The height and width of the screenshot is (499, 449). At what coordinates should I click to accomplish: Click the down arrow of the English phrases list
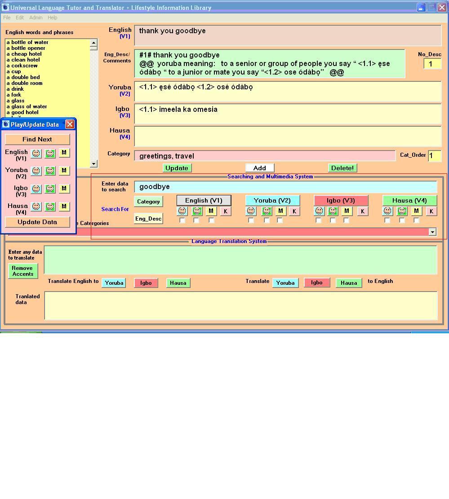(93, 164)
